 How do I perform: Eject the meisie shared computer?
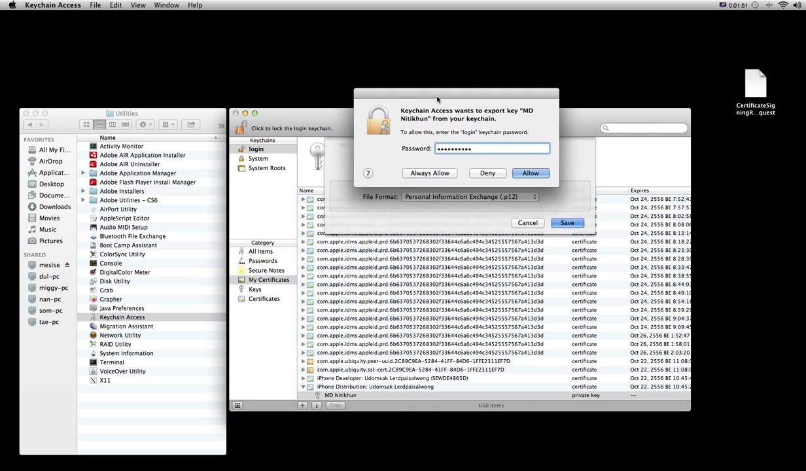(67, 265)
